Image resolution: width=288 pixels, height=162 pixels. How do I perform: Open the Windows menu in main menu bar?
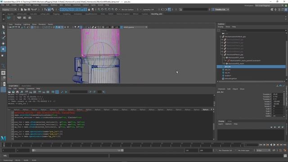45,5
